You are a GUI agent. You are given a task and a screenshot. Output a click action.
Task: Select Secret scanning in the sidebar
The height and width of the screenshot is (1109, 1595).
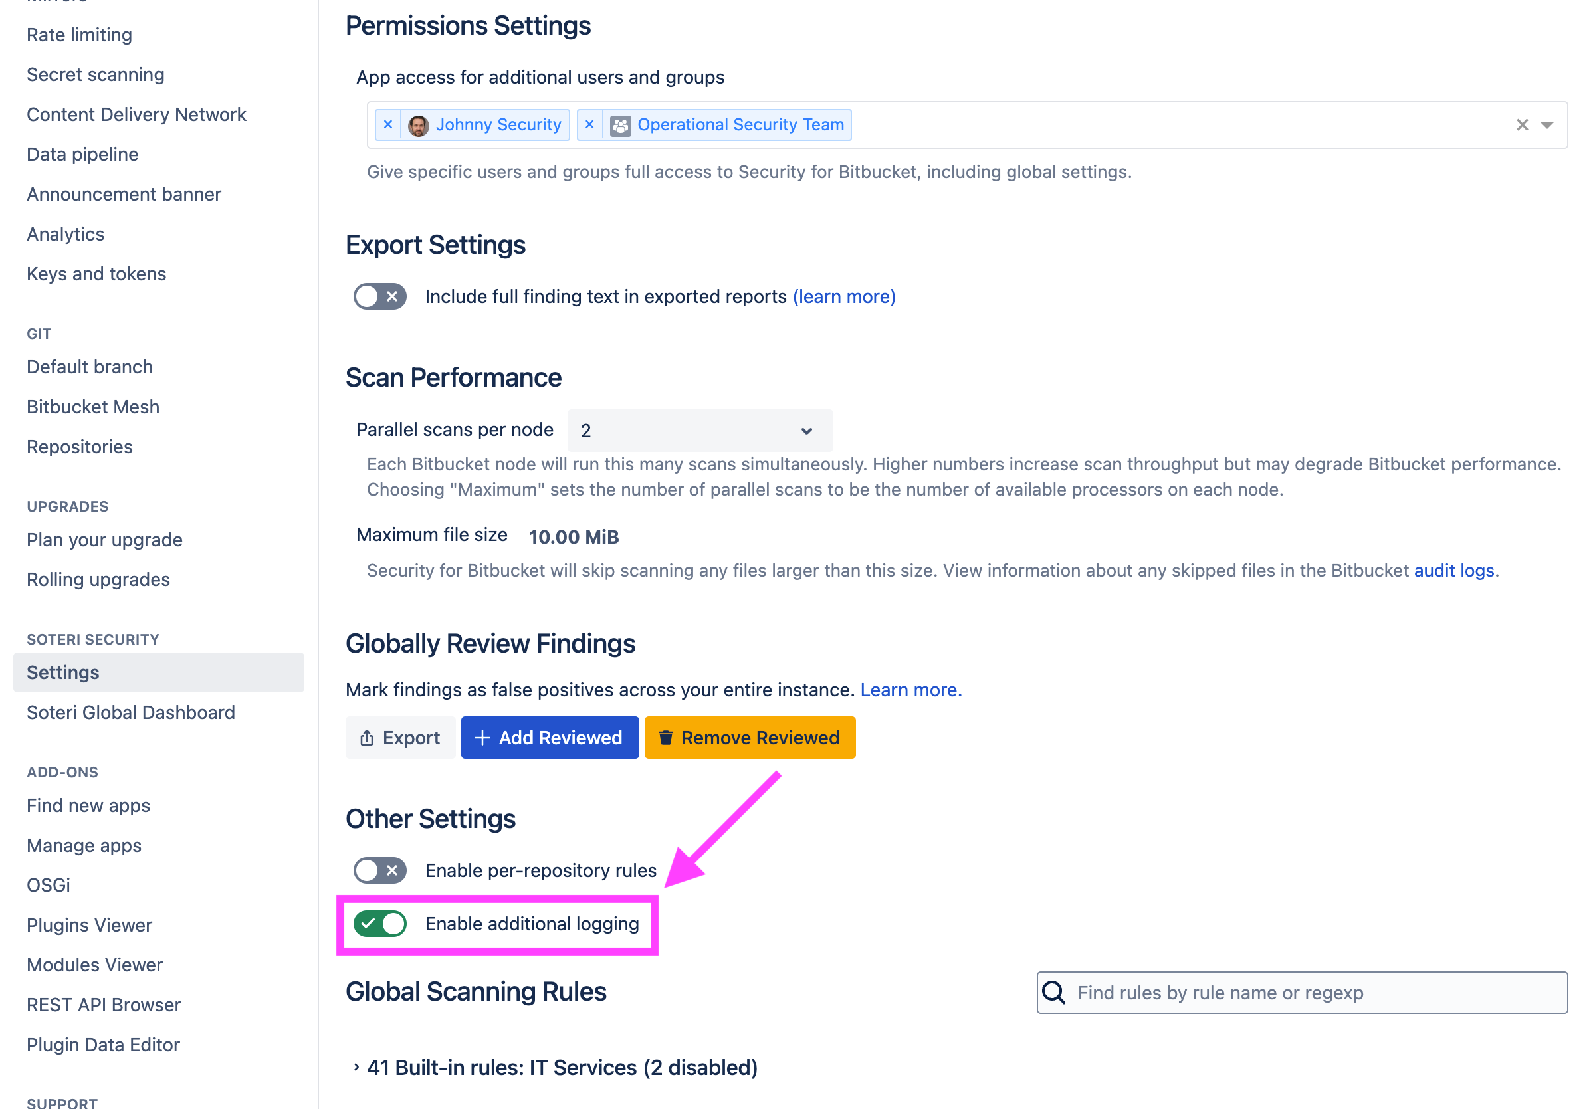click(95, 74)
